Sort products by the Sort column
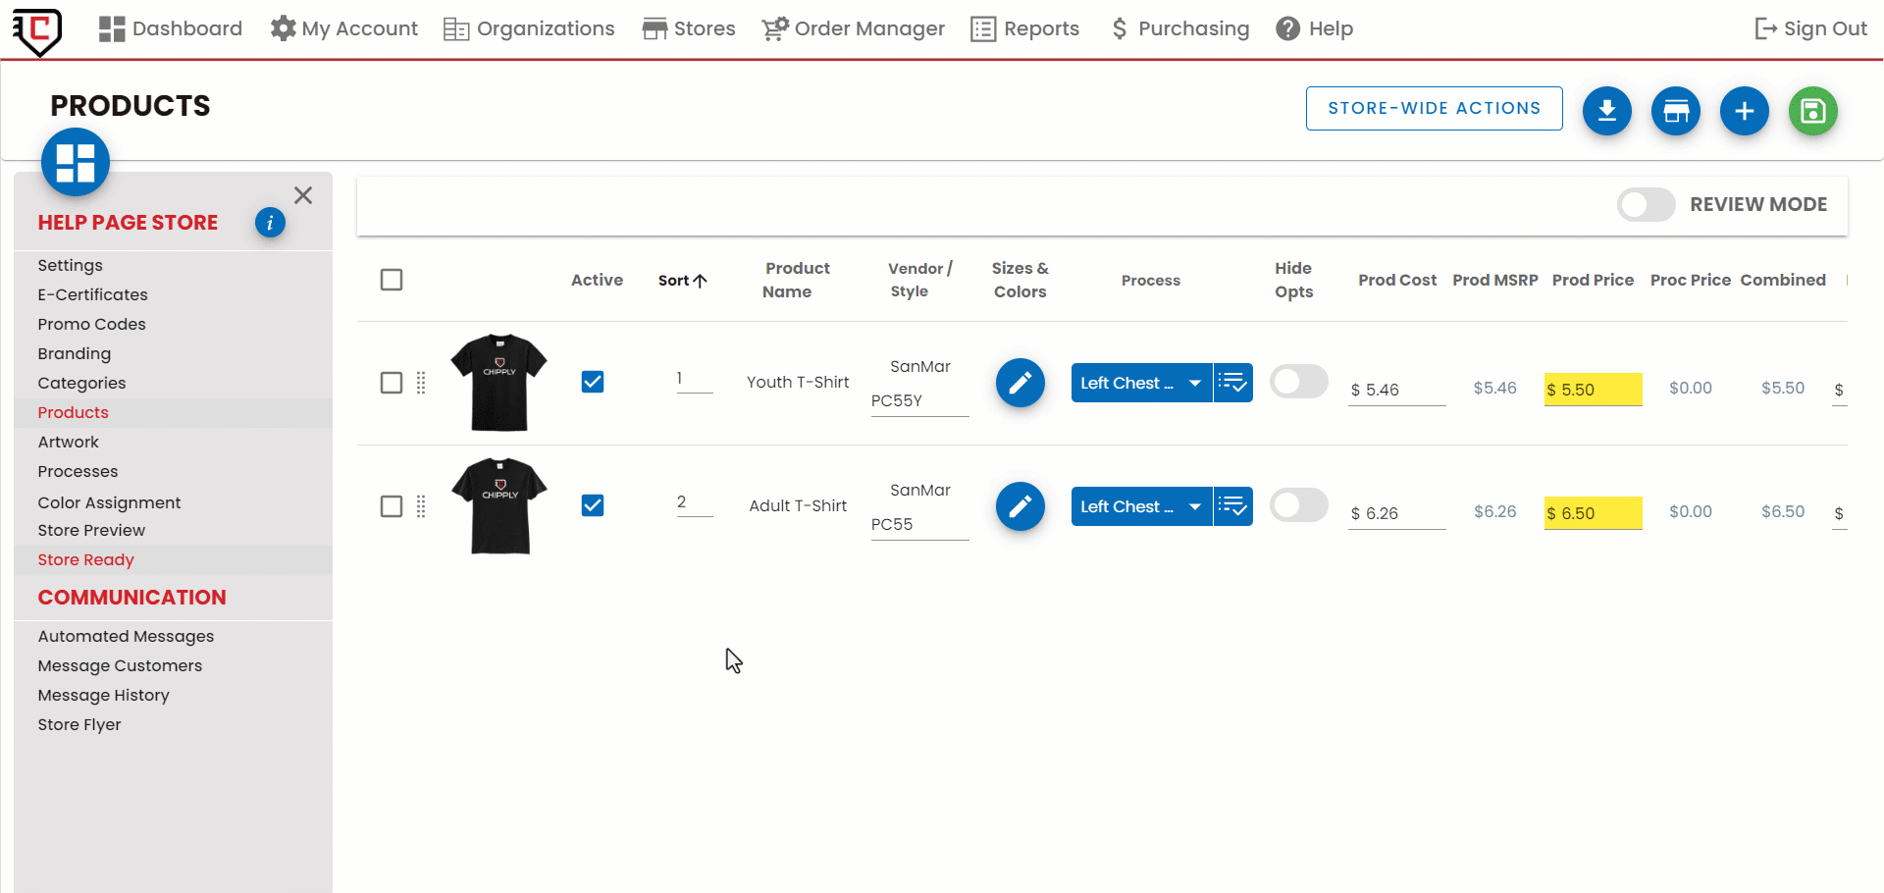The image size is (1884, 893). coord(682,281)
